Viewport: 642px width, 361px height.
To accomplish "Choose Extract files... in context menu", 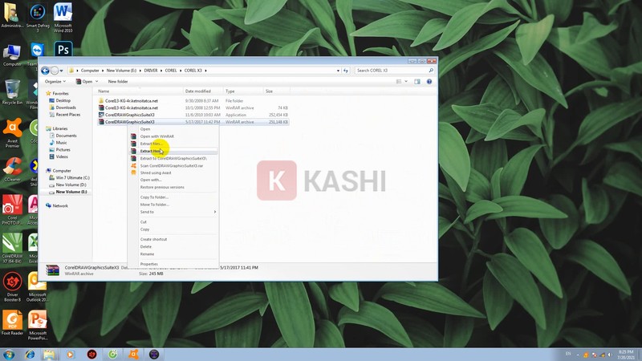I will [x=151, y=144].
